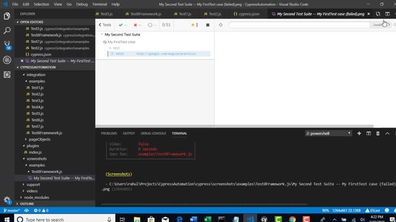Split the terminal panel
The image size is (396, 222).
[369, 133]
